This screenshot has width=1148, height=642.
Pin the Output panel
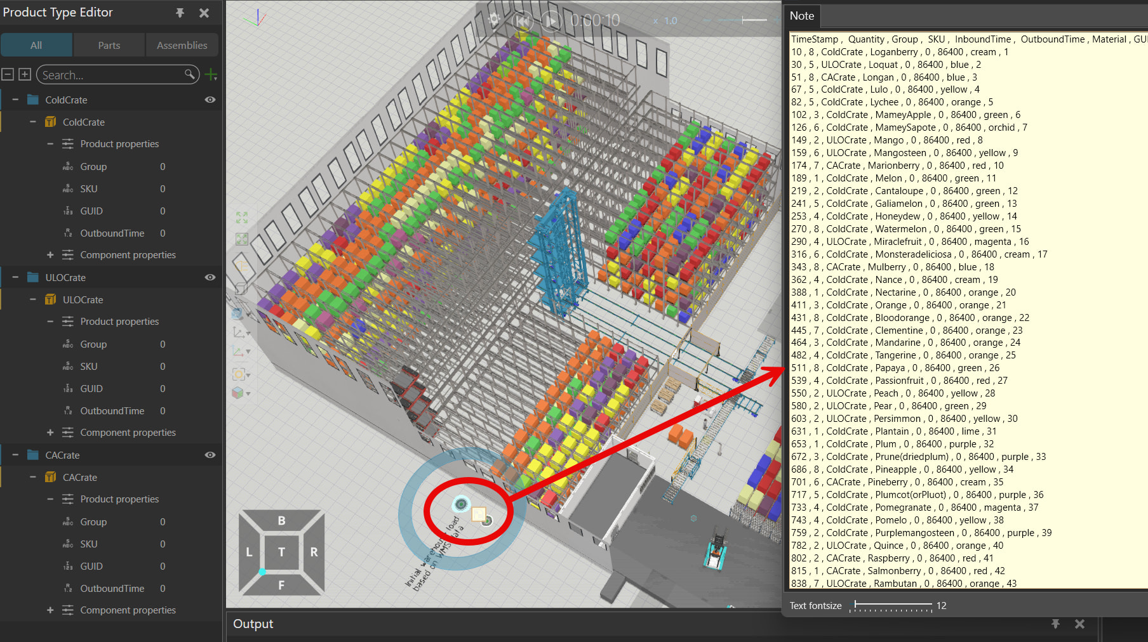(x=1055, y=624)
